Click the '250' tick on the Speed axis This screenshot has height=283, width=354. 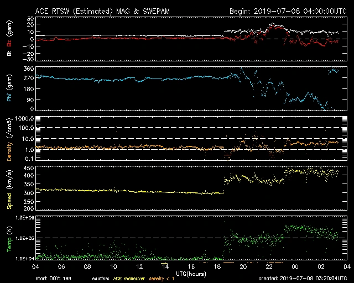click(29, 202)
